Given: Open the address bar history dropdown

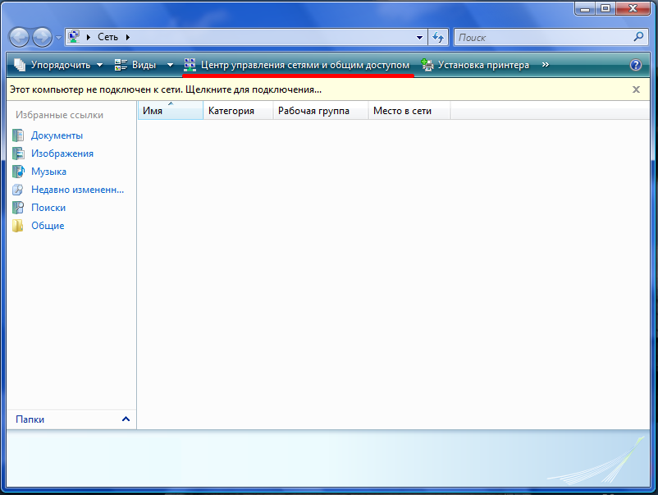Looking at the screenshot, I should (x=419, y=38).
